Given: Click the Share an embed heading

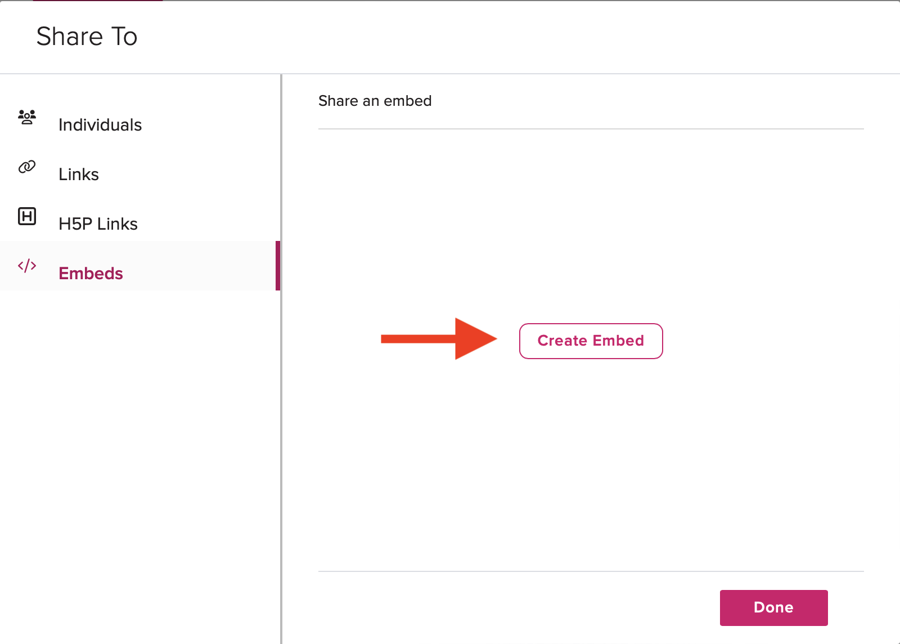Looking at the screenshot, I should (x=375, y=101).
